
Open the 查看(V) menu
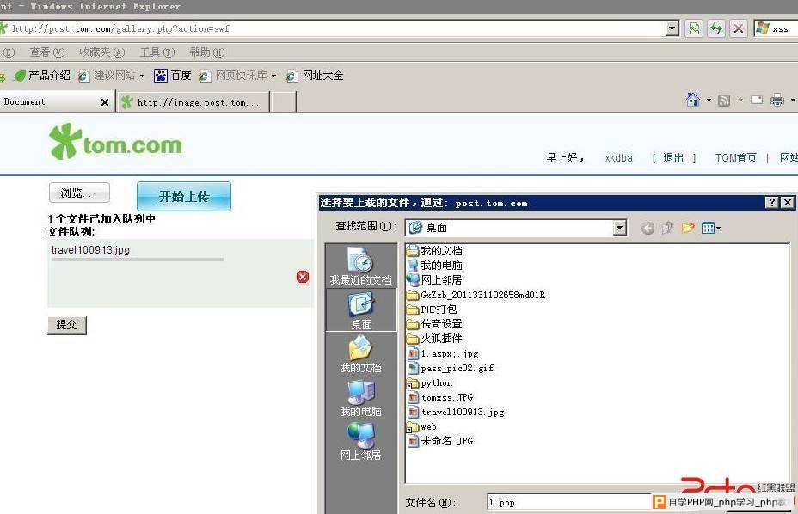(46, 52)
